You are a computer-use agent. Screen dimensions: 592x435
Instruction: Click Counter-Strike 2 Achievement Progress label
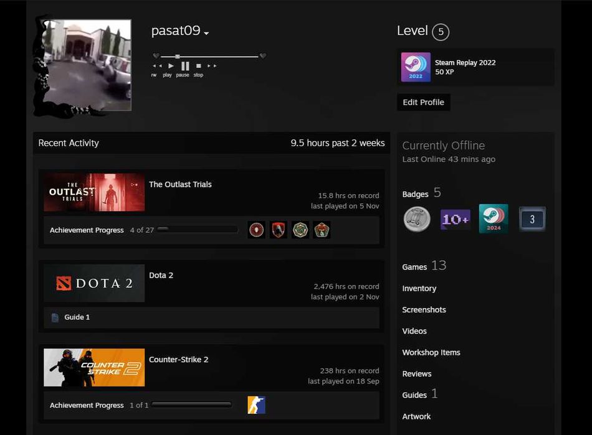coord(87,405)
